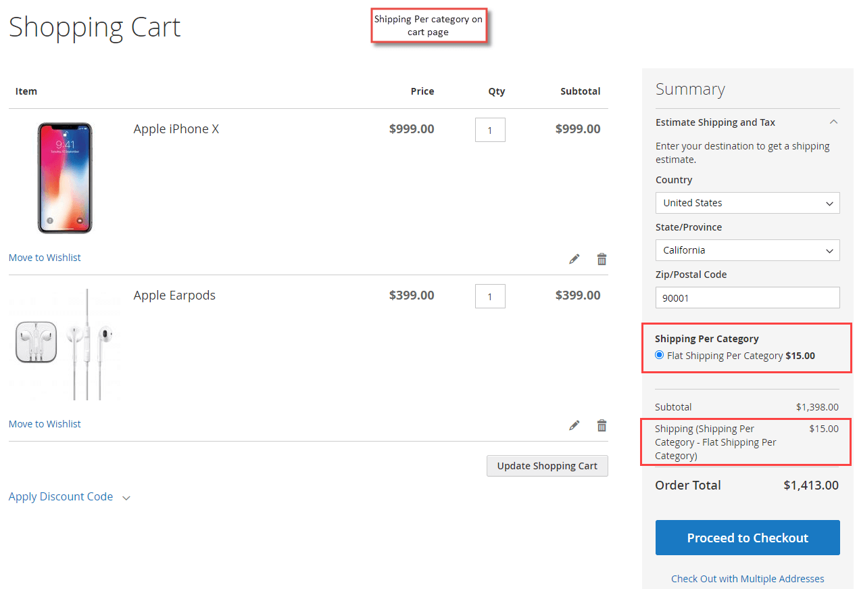857x589 pixels.
Task: Click the quantity field for Apple Earpods
Action: (490, 296)
